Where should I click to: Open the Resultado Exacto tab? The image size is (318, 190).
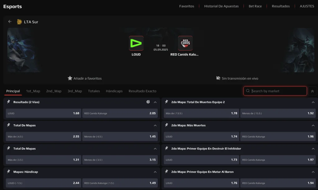(x=142, y=91)
